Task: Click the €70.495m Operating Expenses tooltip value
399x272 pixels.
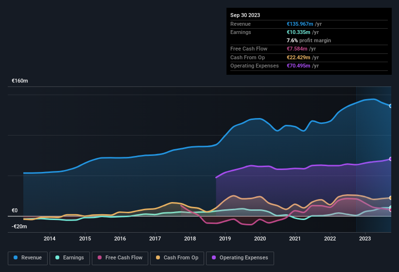Action: (x=298, y=66)
